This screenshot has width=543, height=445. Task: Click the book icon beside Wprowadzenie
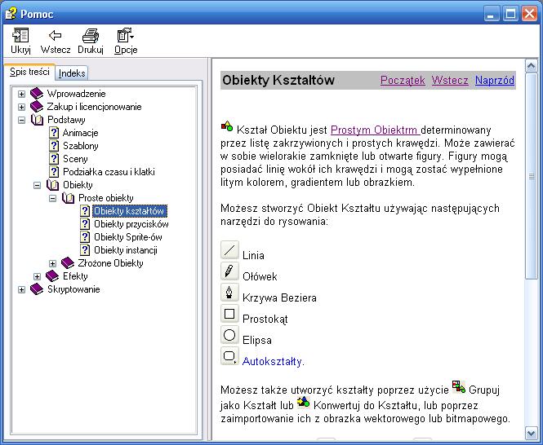tap(37, 94)
